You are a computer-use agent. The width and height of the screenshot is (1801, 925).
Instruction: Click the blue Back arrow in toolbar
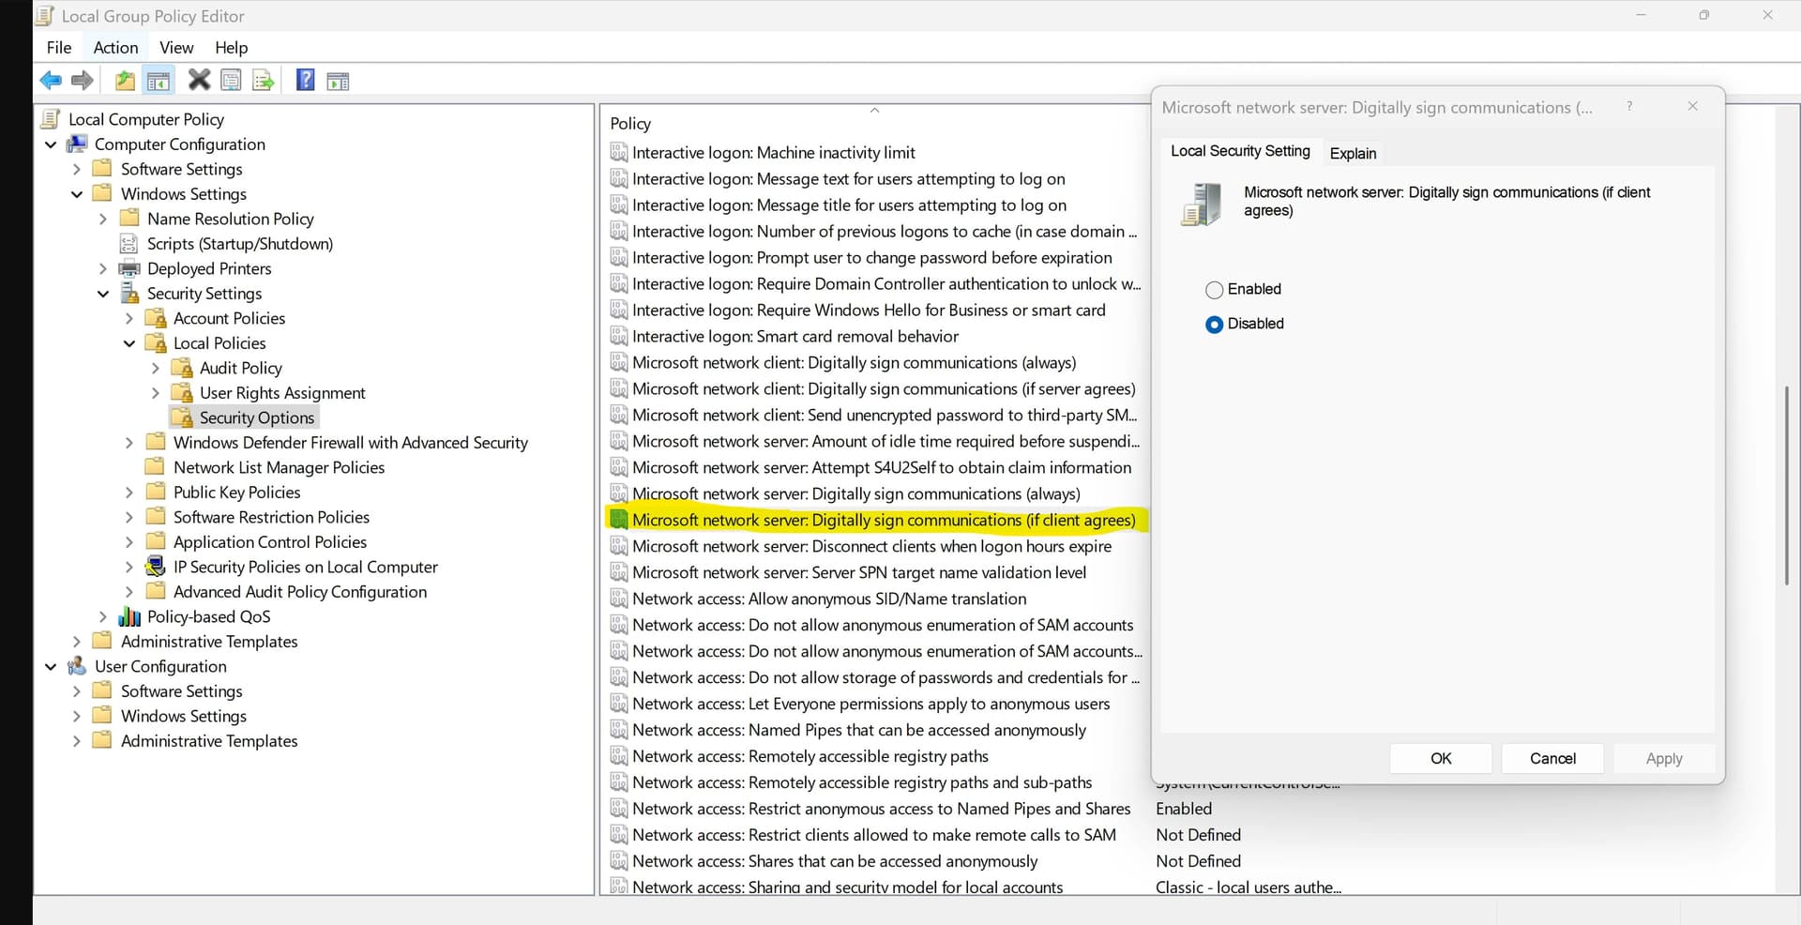pos(51,81)
